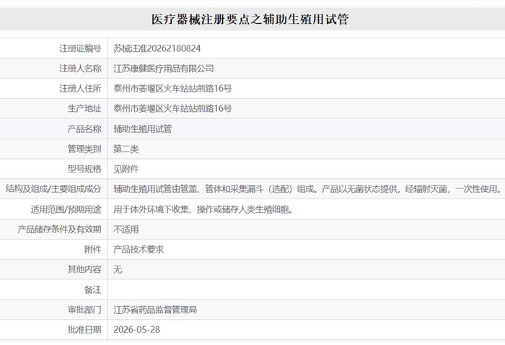Image resolution: width=505 pixels, height=345 pixels.
Task: Select the label 其他内容
Action: point(84,269)
